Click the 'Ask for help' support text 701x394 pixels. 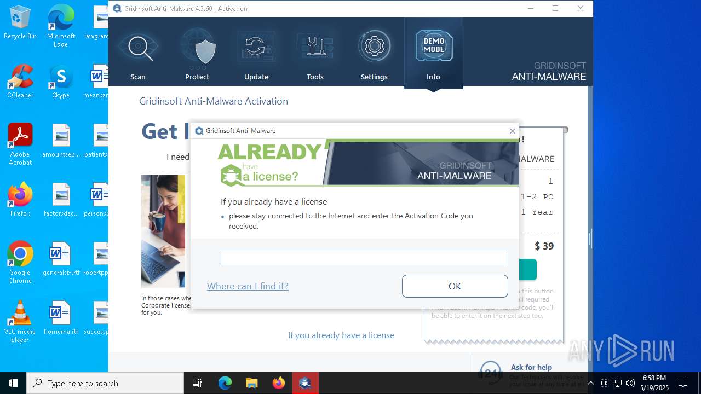pyautogui.click(x=531, y=367)
